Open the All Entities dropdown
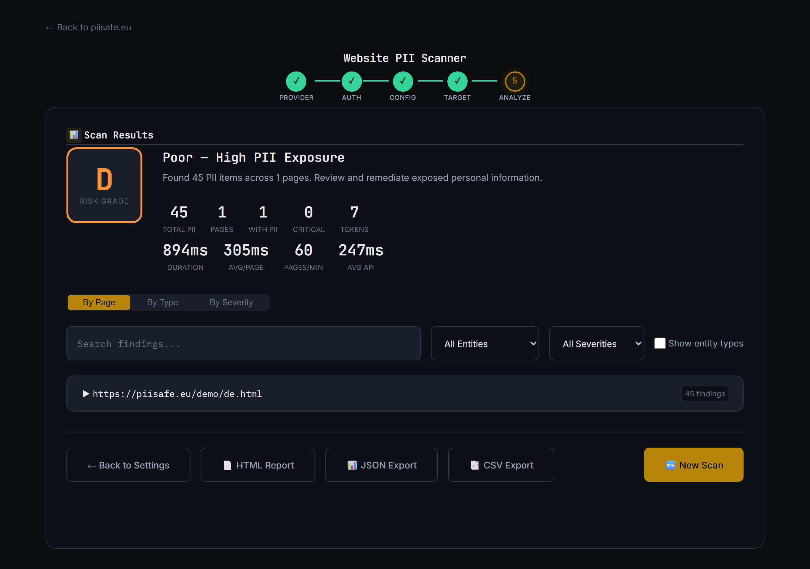Image resolution: width=810 pixels, height=569 pixels. [485, 343]
